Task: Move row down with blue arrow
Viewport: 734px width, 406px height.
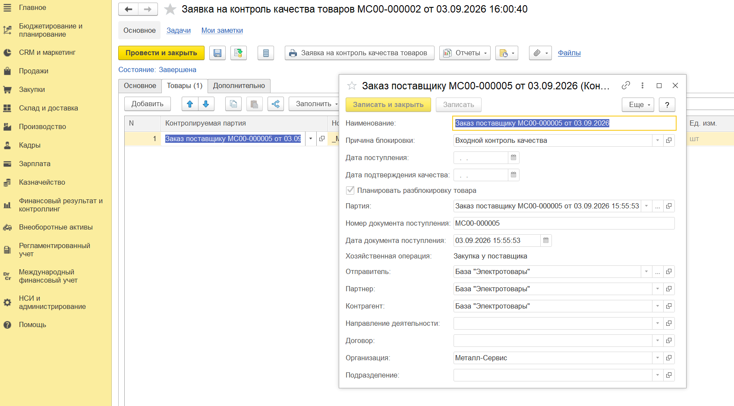Action: tap(206, 104)
